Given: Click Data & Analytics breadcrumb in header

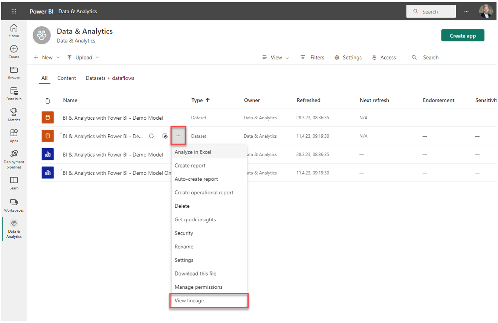Looking at the screenshot, I should pyautogui.click(x=78, y=11).
